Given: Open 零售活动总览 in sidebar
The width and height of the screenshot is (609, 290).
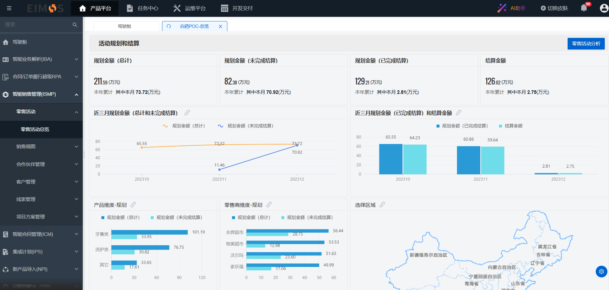Looking at the screenshot, I should tap(41, 129).
